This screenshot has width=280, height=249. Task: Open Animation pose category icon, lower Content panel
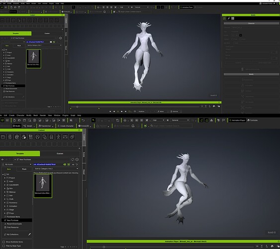coord(58,137)
